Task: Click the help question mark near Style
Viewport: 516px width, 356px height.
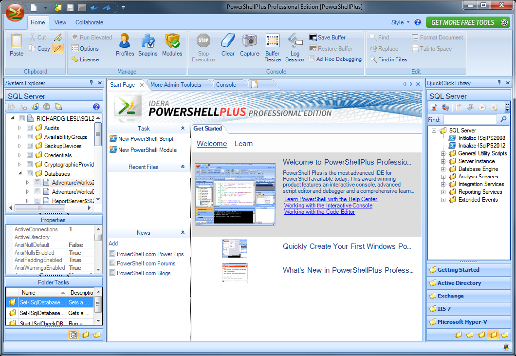Action: [x=418, y=22]
